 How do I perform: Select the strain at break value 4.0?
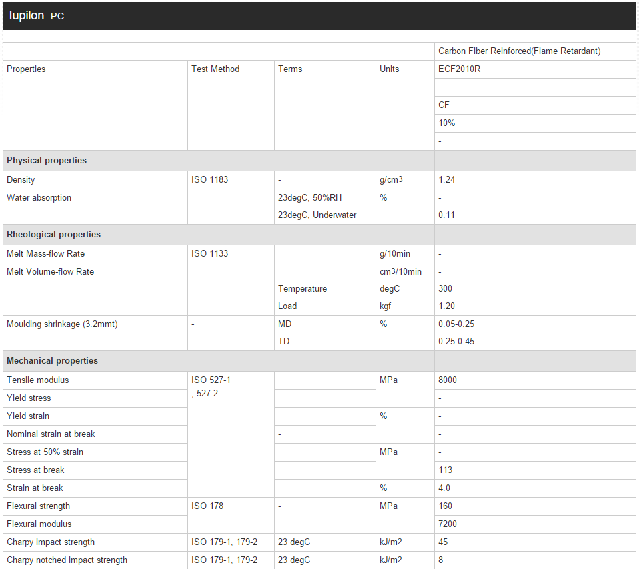click(x=444, y=488)
